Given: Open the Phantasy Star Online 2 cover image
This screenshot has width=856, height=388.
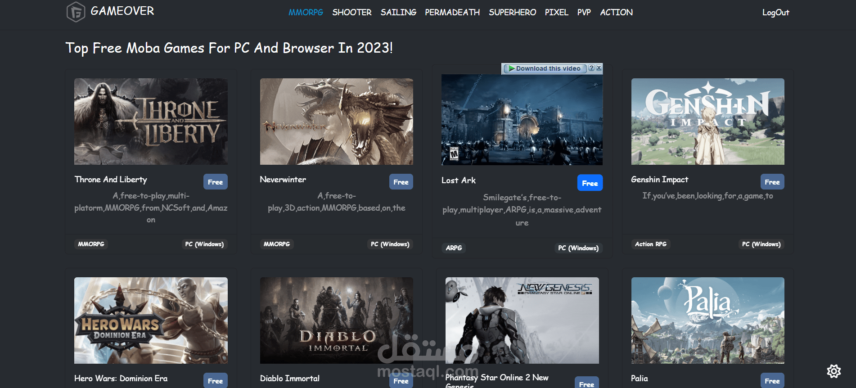Looking at the screenshot, I should point(522,320).
